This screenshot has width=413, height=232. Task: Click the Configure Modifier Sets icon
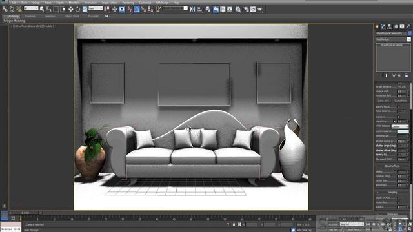tap(407, 76)
